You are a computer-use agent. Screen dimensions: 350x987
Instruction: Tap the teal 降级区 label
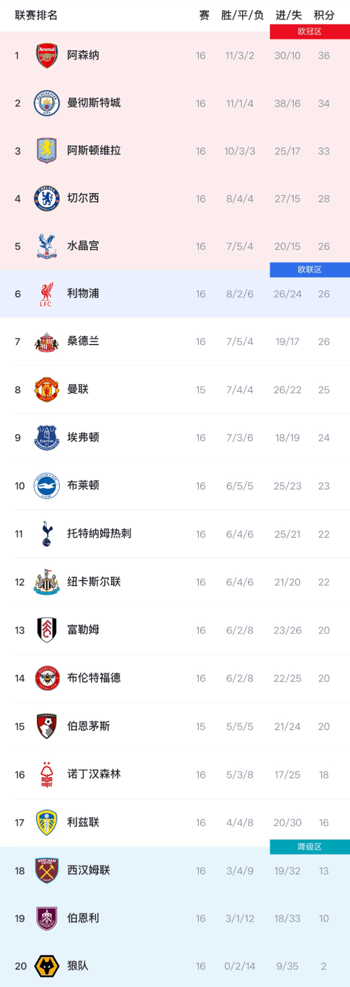pos(310,847)
